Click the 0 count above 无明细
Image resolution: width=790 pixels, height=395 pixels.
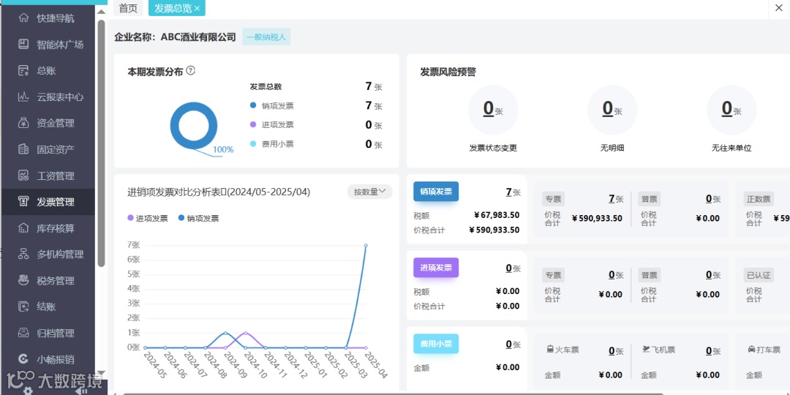608,108
